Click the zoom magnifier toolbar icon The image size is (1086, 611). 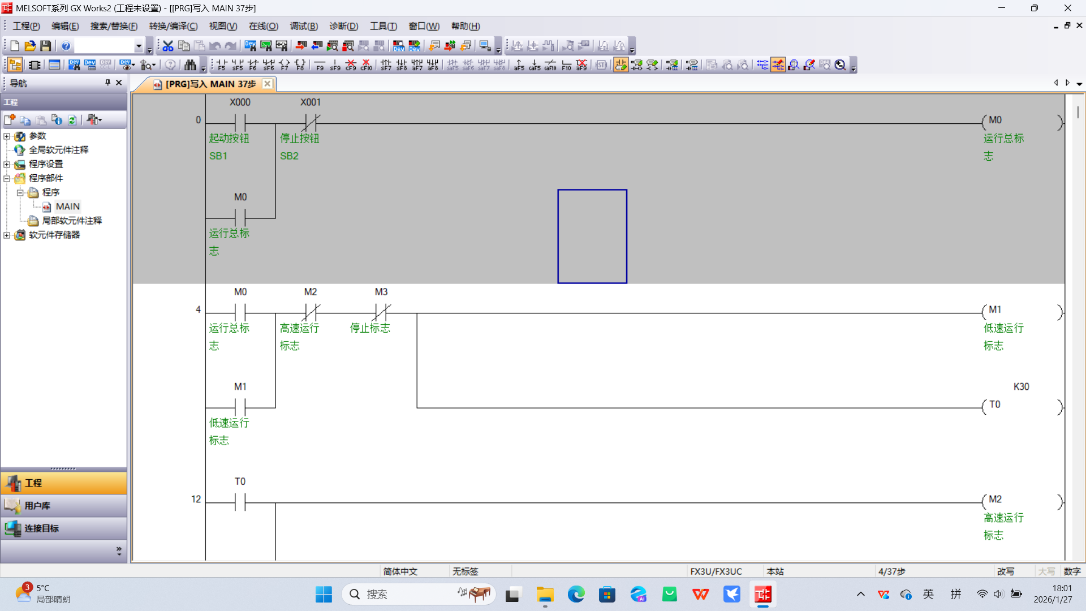[x=841, y=65]
